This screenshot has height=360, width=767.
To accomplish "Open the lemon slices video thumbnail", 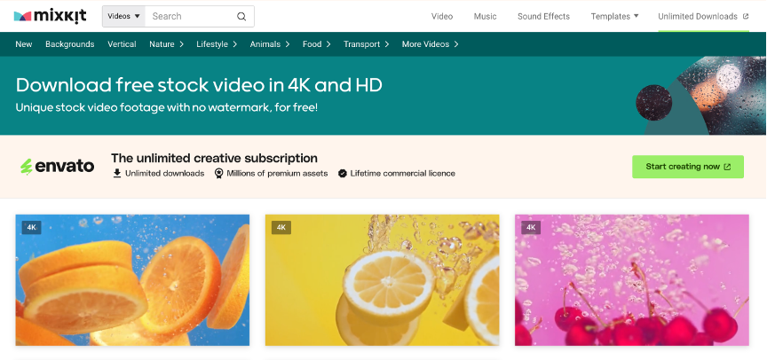I will click(383, 279).
